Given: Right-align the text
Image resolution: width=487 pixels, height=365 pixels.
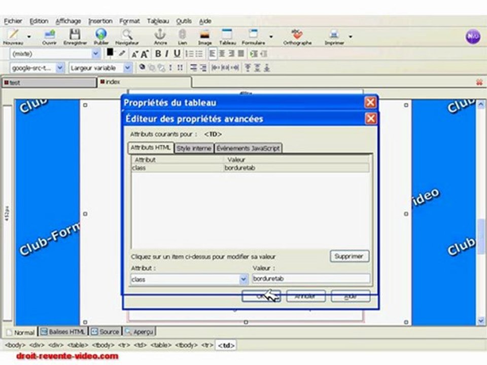Looking at the screenshot, I should [231, 54].
